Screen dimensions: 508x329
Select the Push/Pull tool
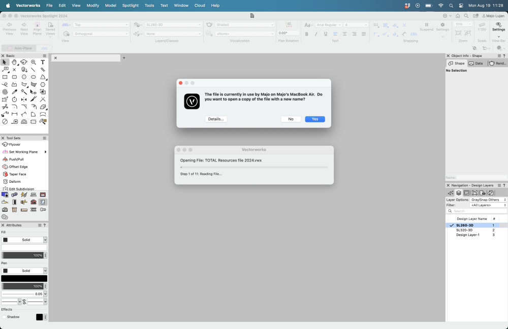[x=16, y=159]
